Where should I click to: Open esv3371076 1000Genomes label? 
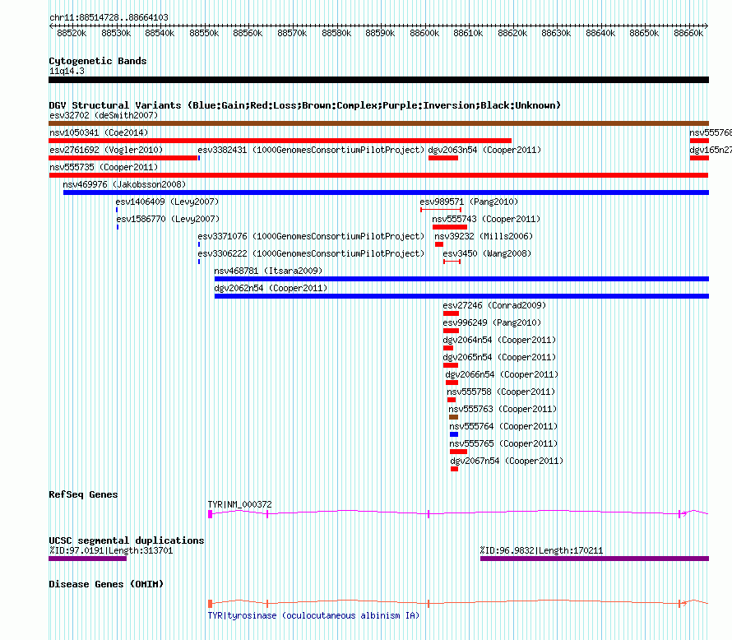pyautogui.click(x=311, y=236)
